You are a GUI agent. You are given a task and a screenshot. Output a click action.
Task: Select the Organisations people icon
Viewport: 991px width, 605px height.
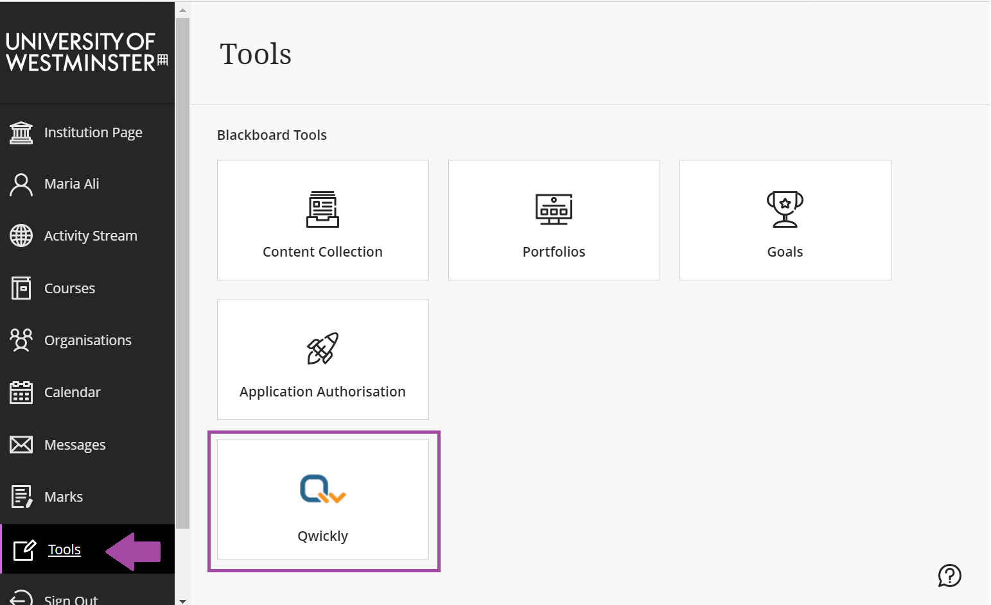point(21,340)
